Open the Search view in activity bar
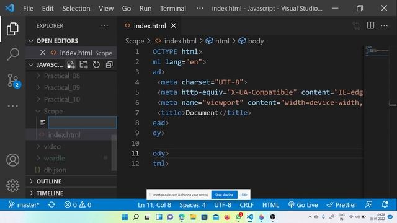 pos(12,54)
